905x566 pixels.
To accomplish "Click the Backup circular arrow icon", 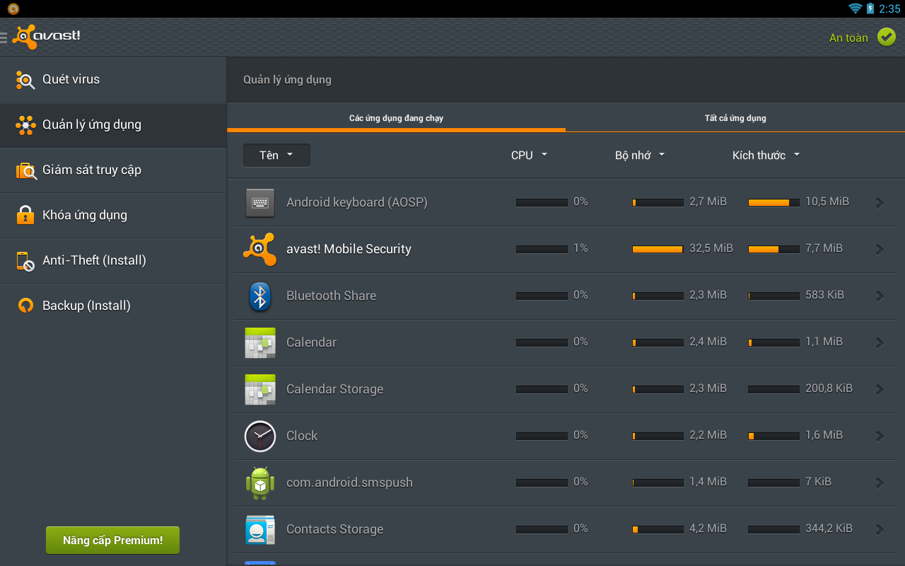I will 25,306.
